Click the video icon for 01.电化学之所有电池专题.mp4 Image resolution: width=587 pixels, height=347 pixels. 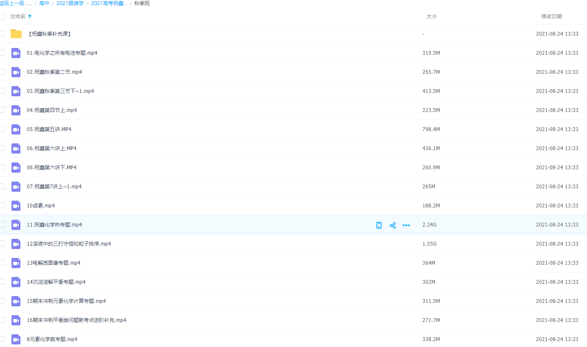click(x=16, y=53)
